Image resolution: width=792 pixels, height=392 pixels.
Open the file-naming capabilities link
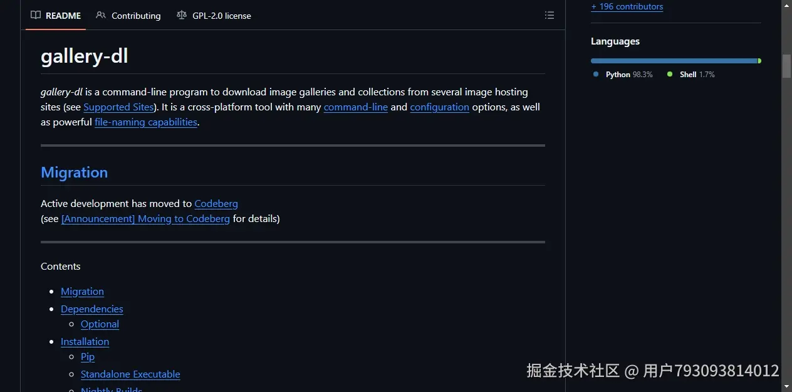(x=146, y=122)
